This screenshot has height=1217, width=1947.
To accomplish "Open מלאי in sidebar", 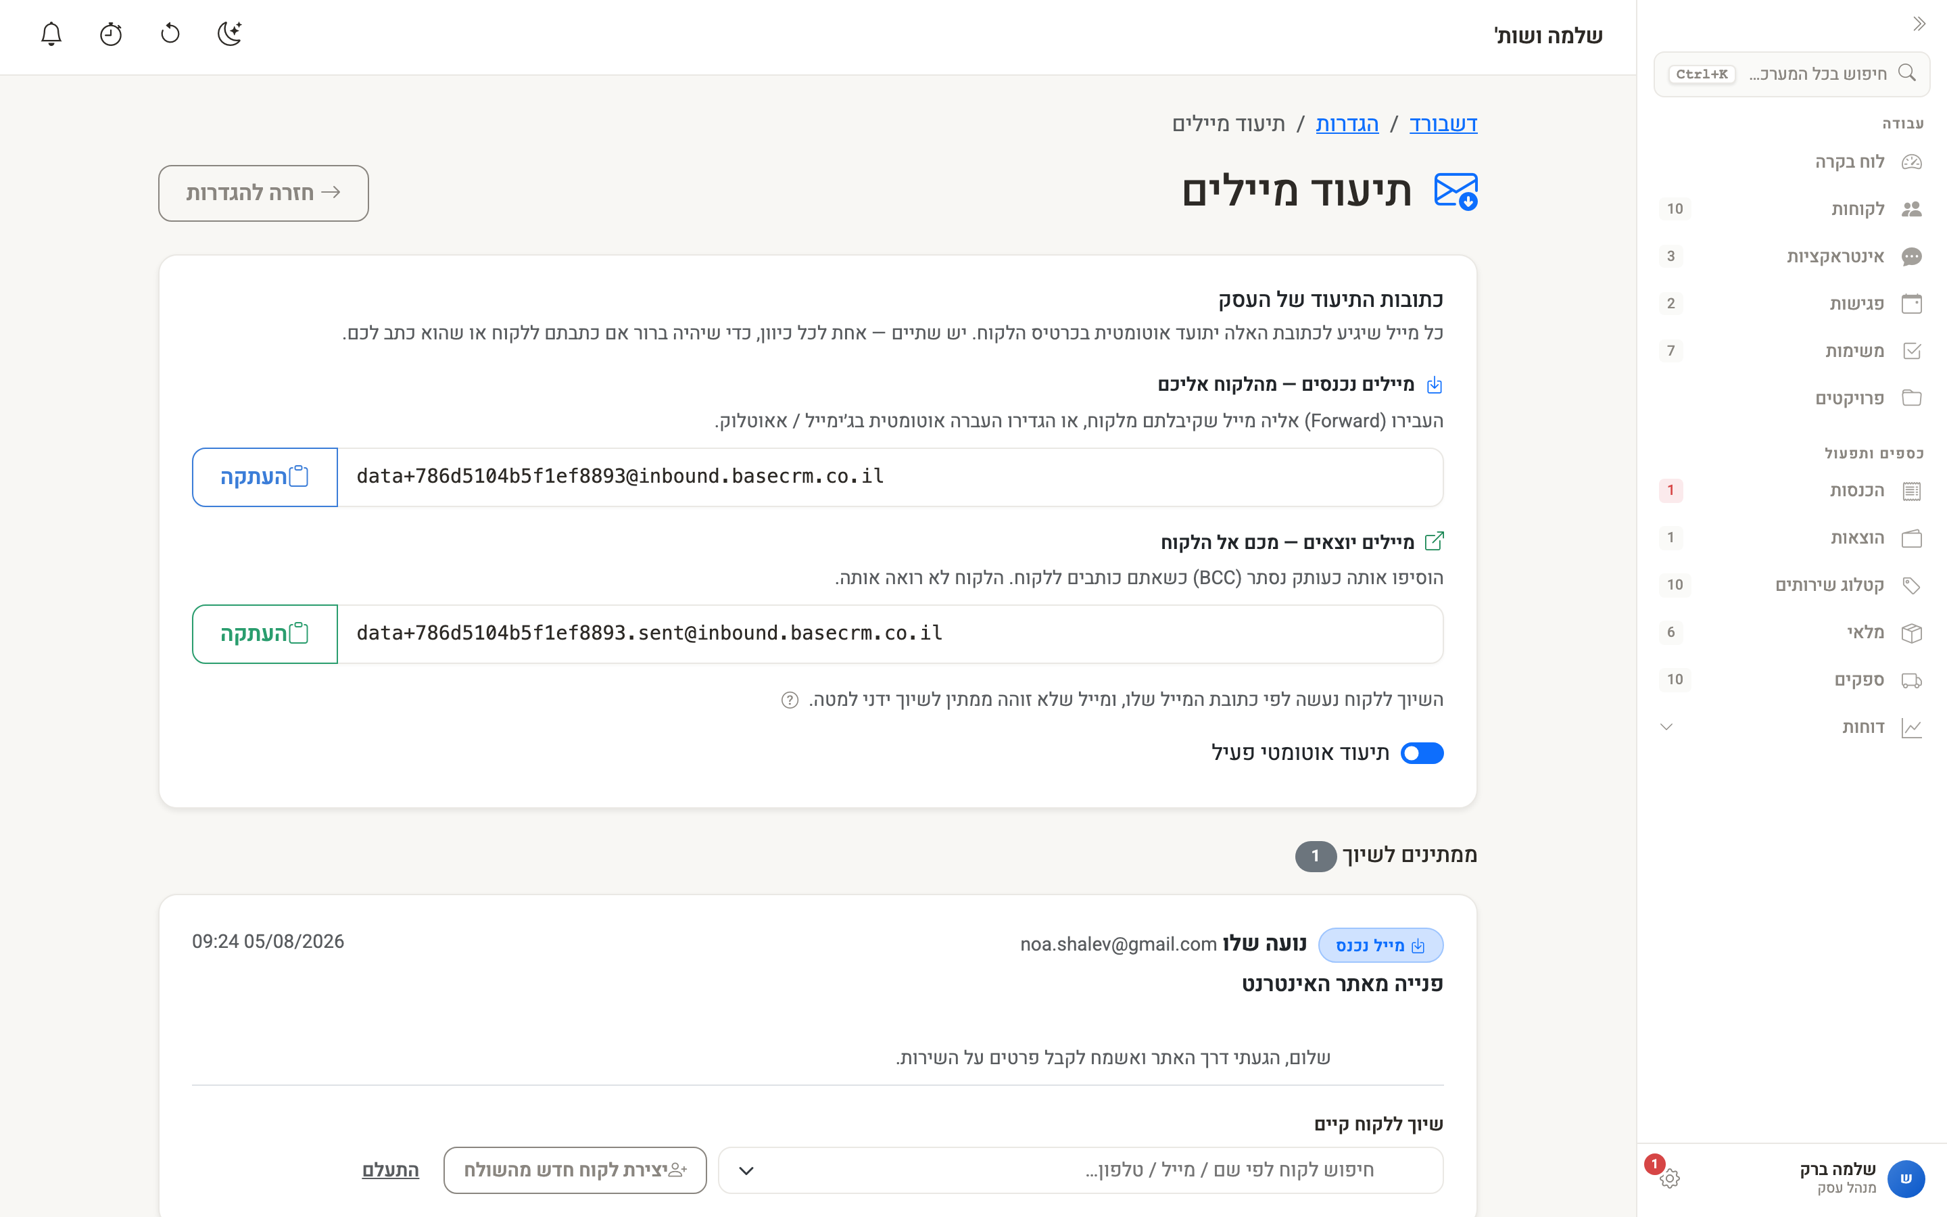I will [1792, 633].
